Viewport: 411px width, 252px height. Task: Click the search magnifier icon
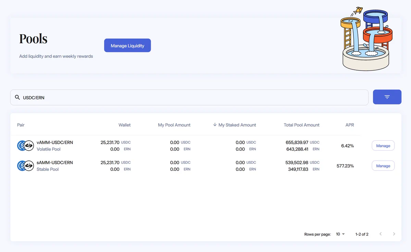17,98
